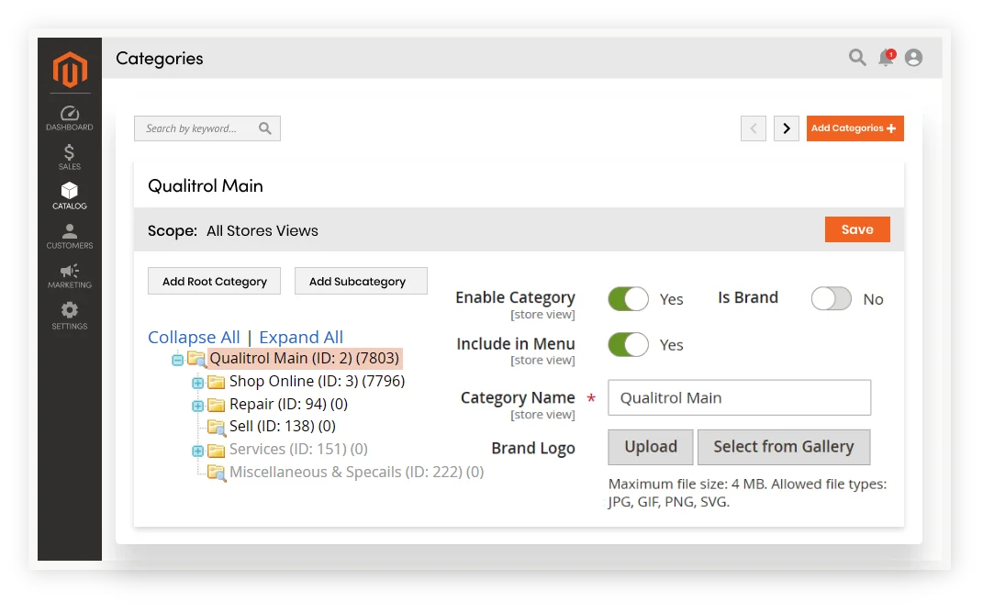Expand the Shop Online tree node
983x613 pixels.
point(197,383)
